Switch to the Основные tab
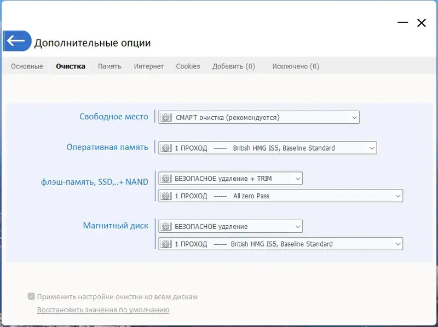Screen dimensions: 438x327 (x=26, y=66)
